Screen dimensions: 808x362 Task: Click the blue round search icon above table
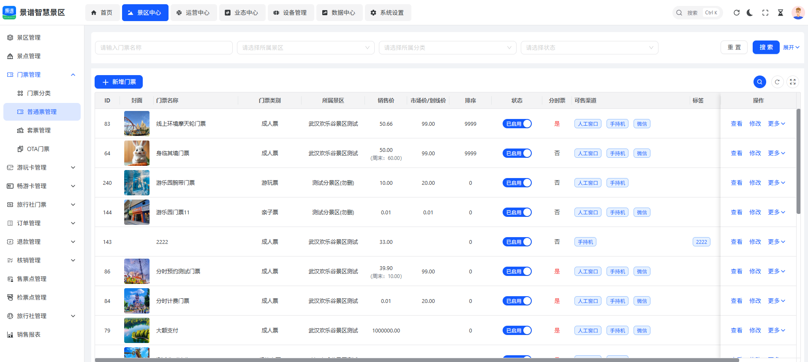[760, 82]
